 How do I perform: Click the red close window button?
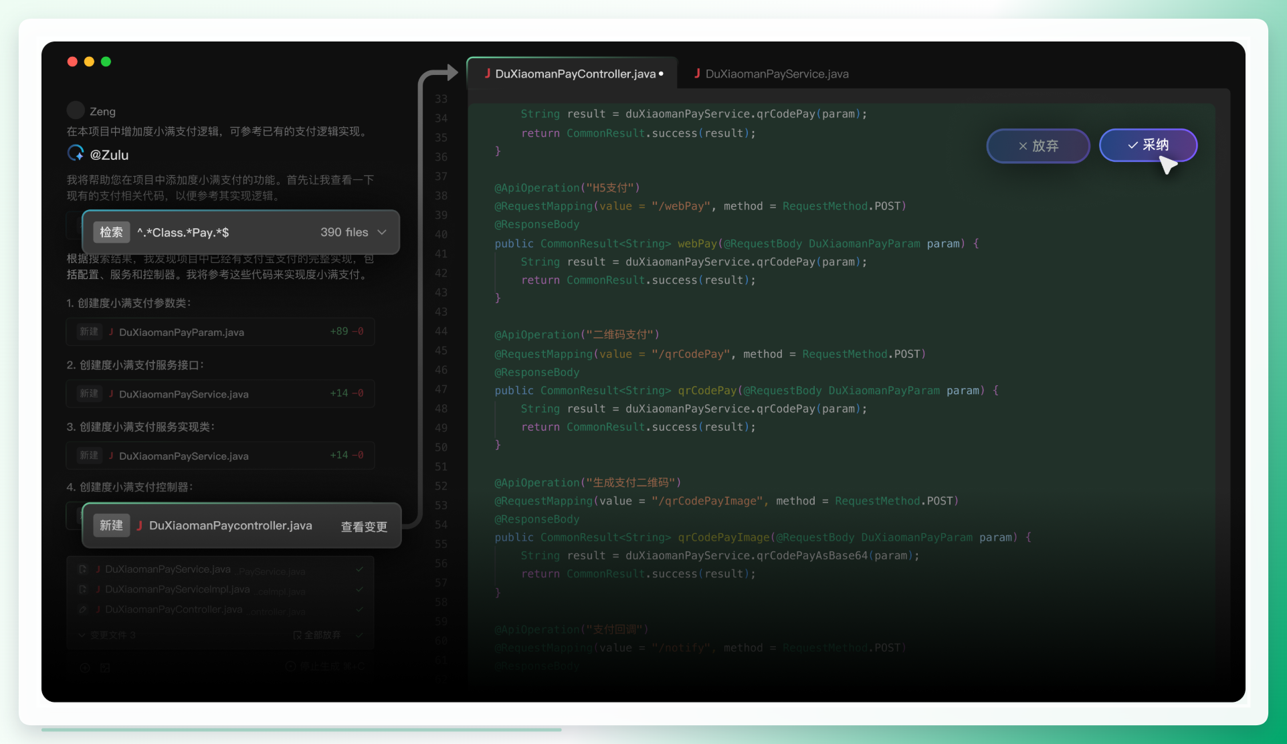click(72, 62)
